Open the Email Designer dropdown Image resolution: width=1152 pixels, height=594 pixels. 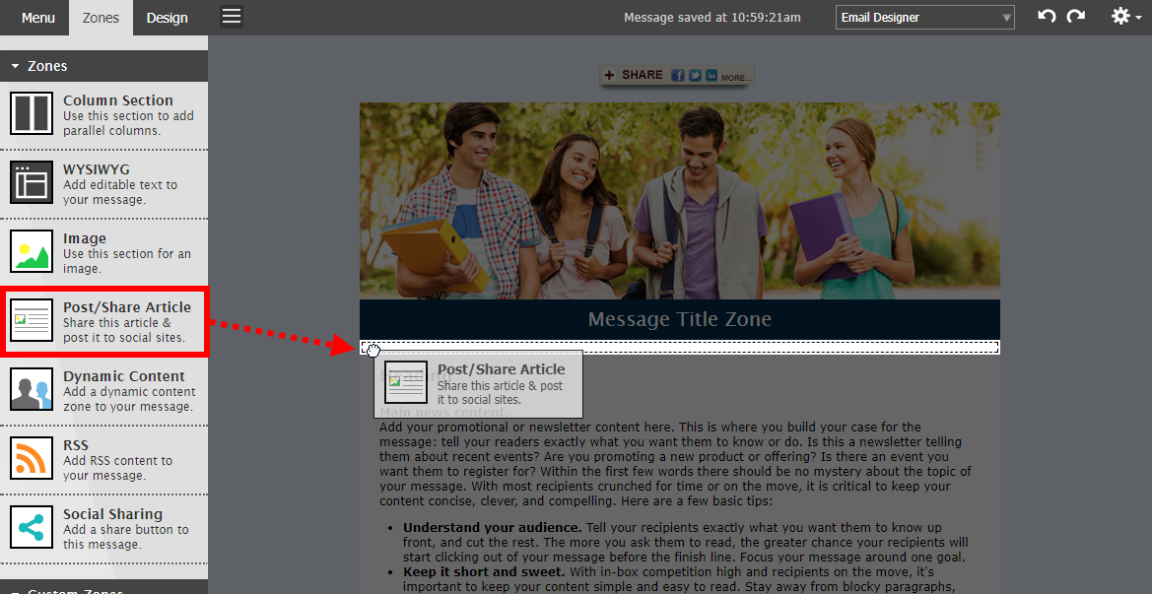[x=925, y=18]
